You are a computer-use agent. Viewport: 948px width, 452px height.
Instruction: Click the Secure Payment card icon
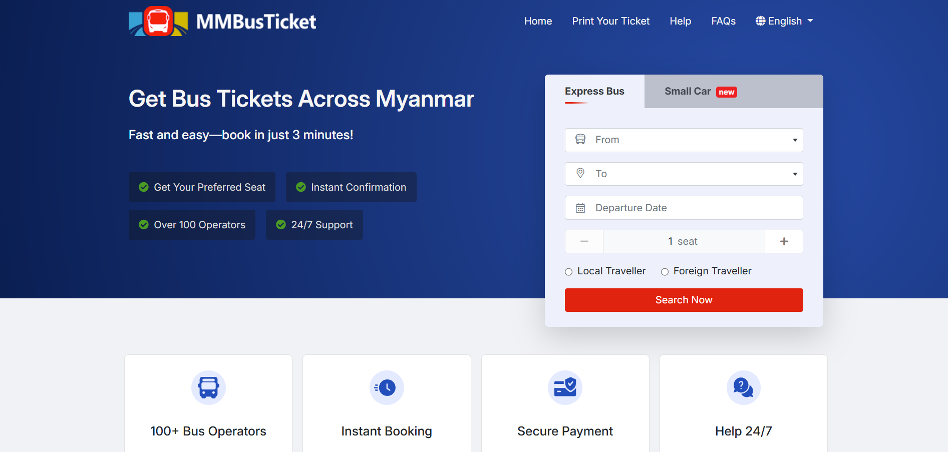[x=565, y=387]
